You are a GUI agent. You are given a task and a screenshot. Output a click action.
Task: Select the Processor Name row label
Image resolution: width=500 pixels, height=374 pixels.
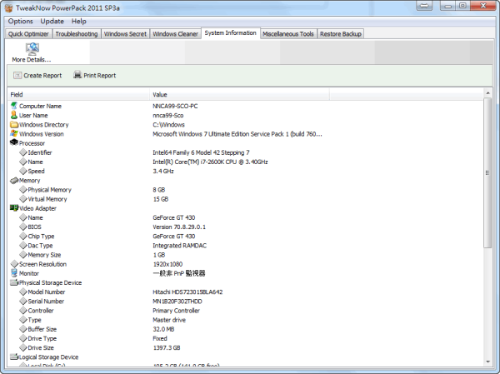35,162
